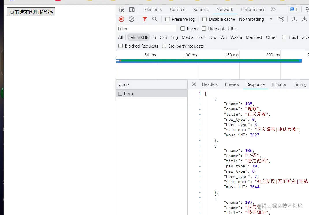Viewport: 309px width, 215px height.
Task: Click the Name column header
Action: tap(151, 84)
